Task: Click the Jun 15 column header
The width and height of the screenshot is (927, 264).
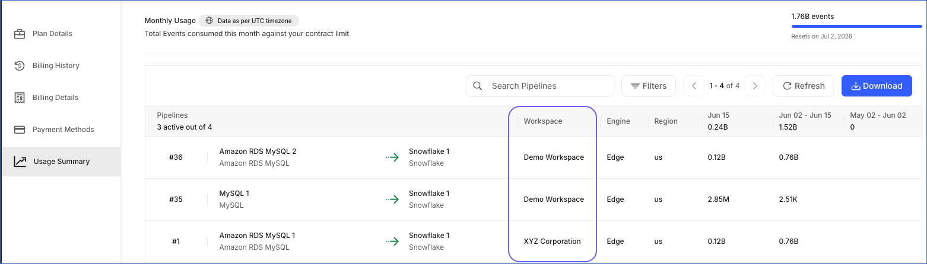Action: click(718, 115)
